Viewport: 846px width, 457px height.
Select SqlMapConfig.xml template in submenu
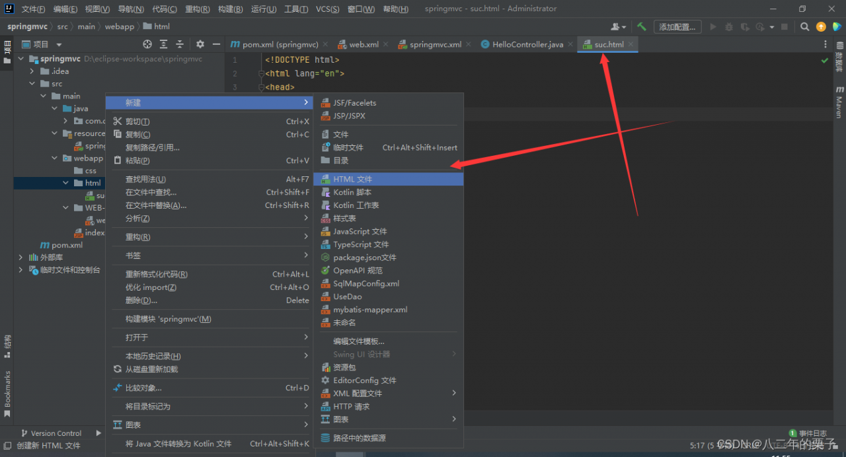pos(389,283)
